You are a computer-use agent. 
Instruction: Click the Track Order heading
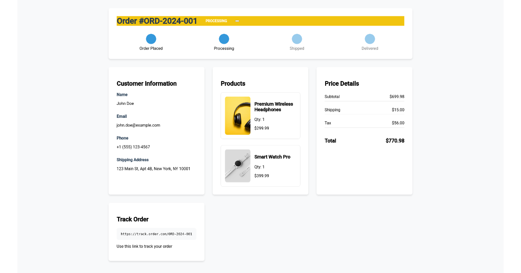(132, 219)
